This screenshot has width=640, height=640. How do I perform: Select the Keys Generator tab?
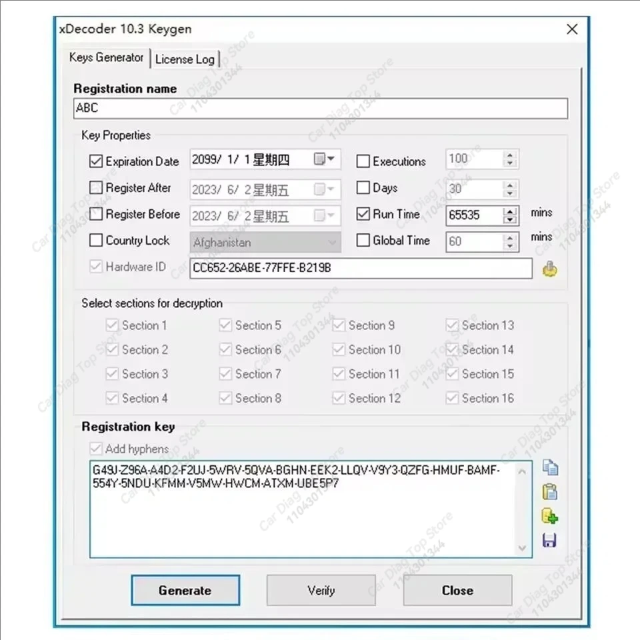tap(107, 58)
